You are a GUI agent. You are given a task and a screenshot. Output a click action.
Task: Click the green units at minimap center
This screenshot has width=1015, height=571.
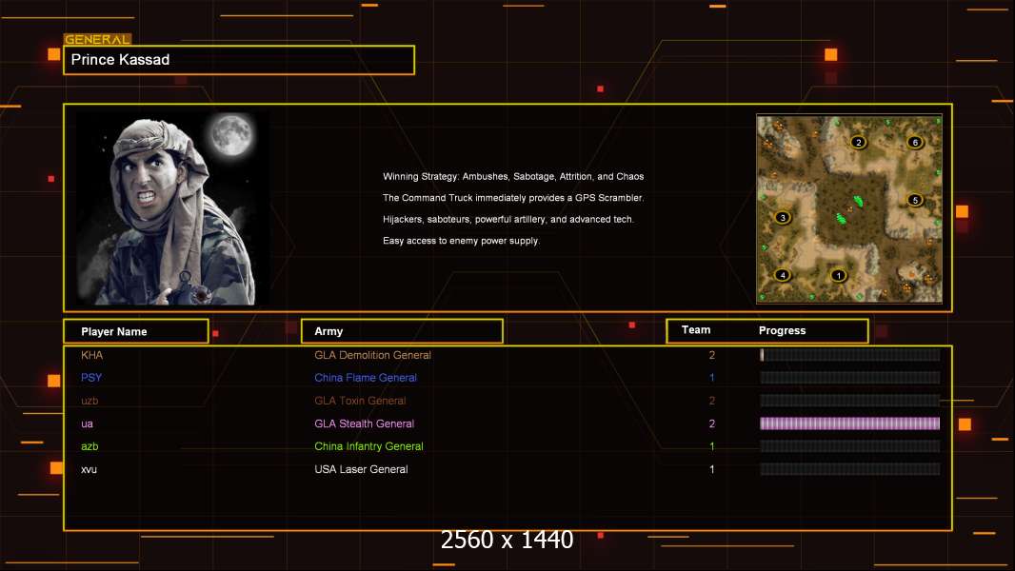(x=846, y=209)
